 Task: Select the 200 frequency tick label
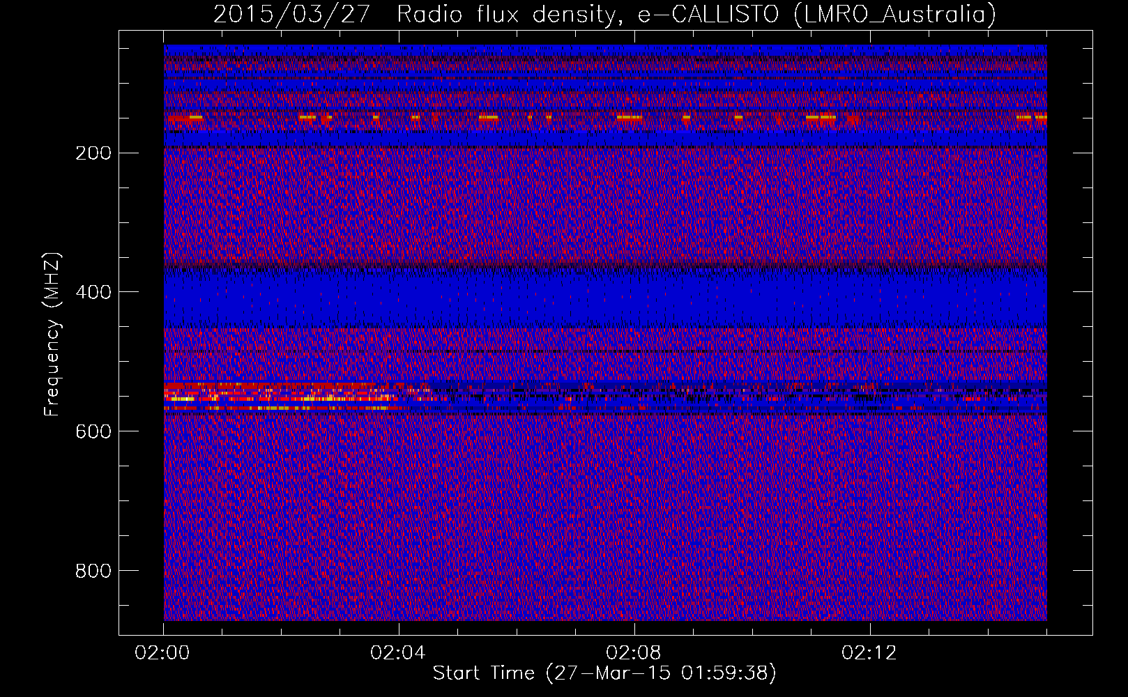(92, 153)
